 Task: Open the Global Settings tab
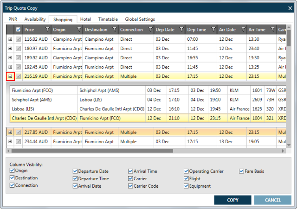pyautogui.click(x=140, y=19)
